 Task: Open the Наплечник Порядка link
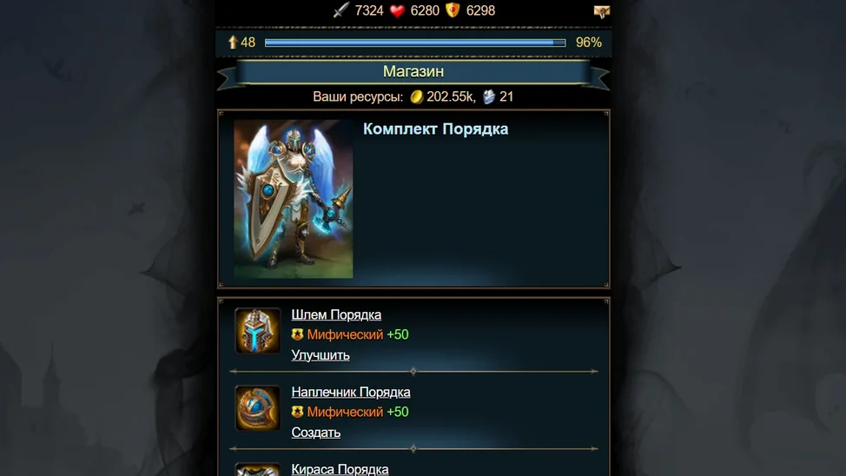click(351, 392)
